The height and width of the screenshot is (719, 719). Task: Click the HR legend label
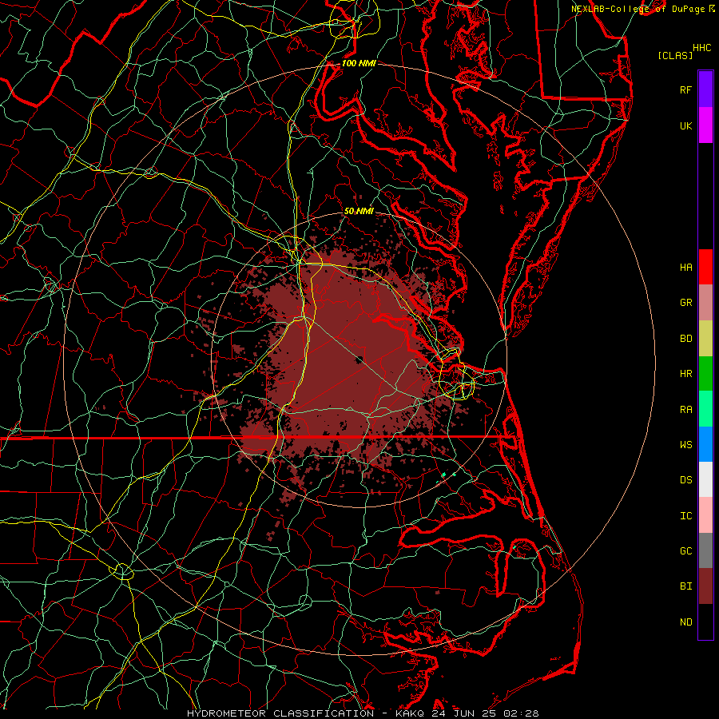685,374
